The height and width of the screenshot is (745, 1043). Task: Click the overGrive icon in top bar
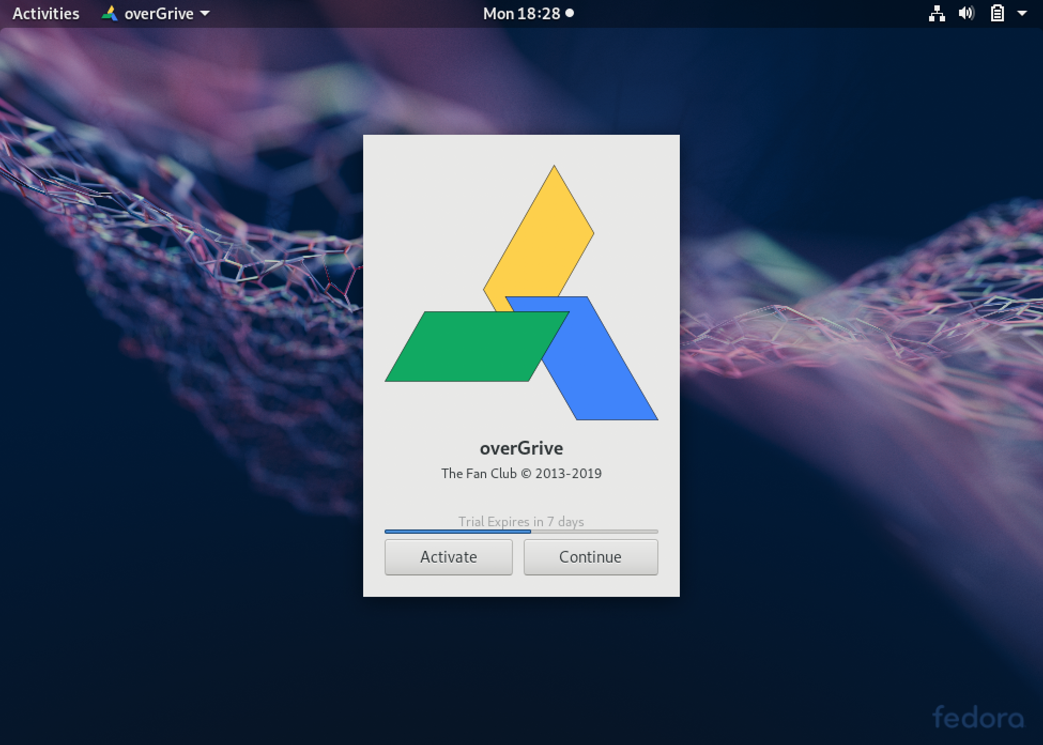pos(110,13)
